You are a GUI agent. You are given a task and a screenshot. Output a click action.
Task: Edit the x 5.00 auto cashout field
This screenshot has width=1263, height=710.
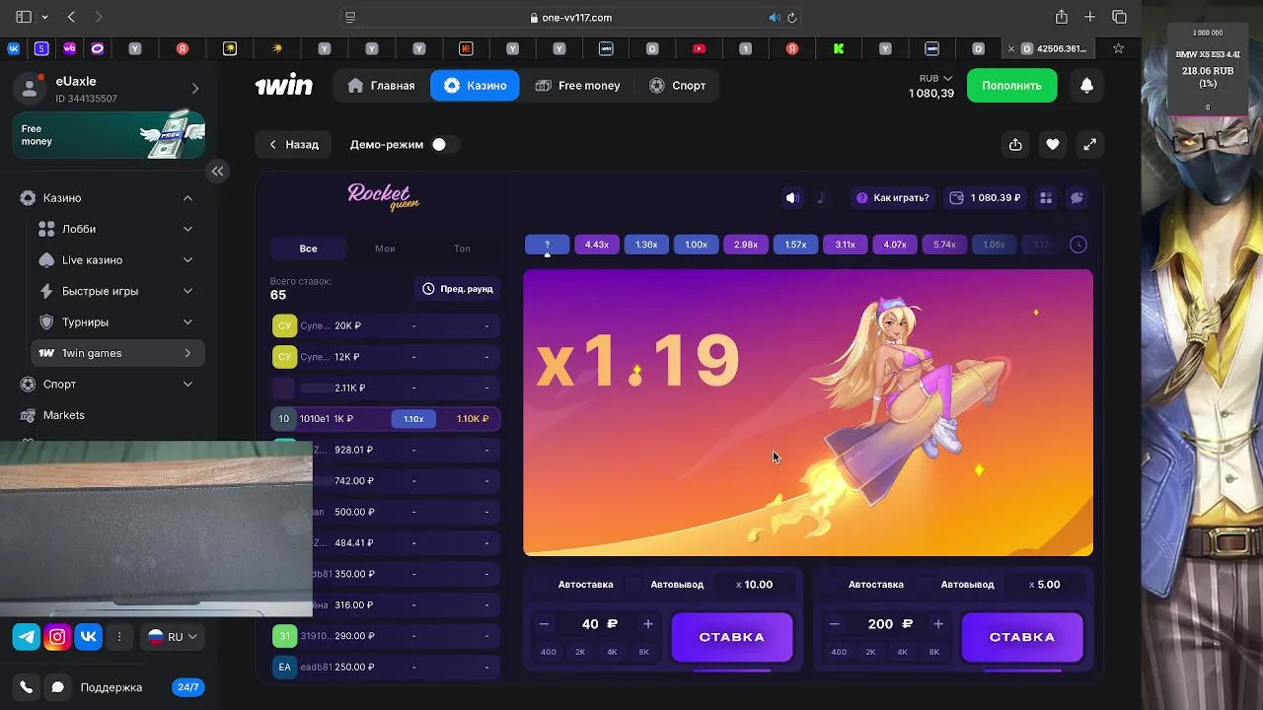1044,584
